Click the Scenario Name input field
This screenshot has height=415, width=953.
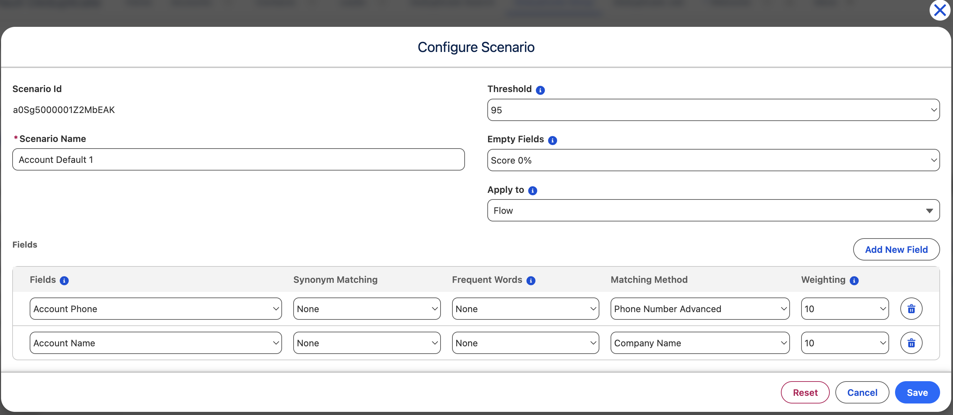[238, 160]
